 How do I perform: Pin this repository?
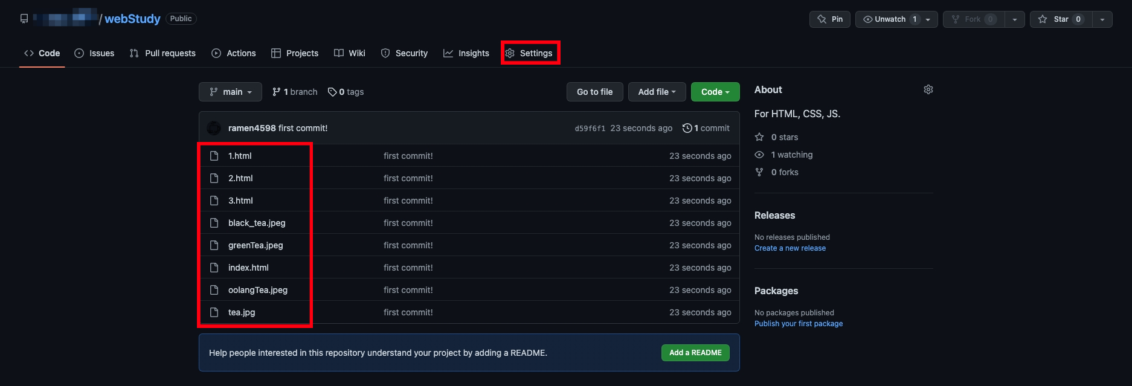(x=830, y=19)
